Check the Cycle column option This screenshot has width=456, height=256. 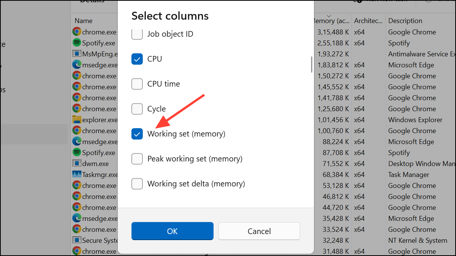pyautogui.click(x=137, y=109)
